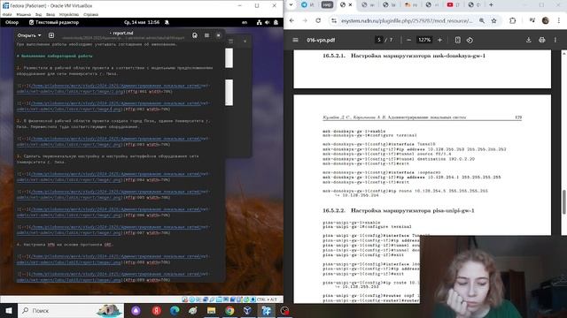Open new Chrome tab
The image size is (567, 318).
(491, 4)
